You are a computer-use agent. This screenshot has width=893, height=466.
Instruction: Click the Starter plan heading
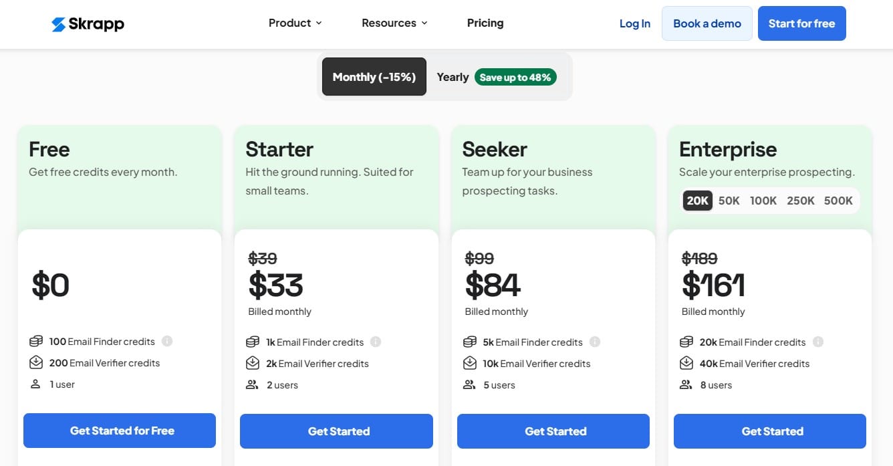[279, 149]
